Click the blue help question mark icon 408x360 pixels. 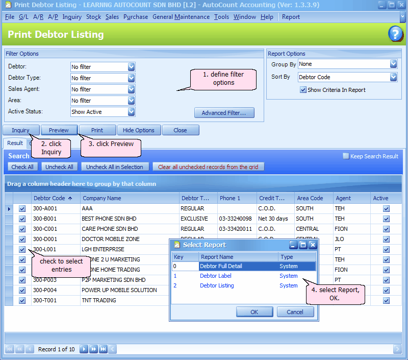[395, 34]
